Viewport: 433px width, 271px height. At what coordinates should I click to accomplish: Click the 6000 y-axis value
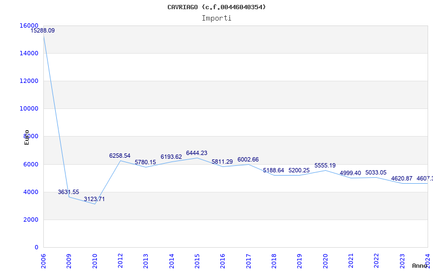31,164
